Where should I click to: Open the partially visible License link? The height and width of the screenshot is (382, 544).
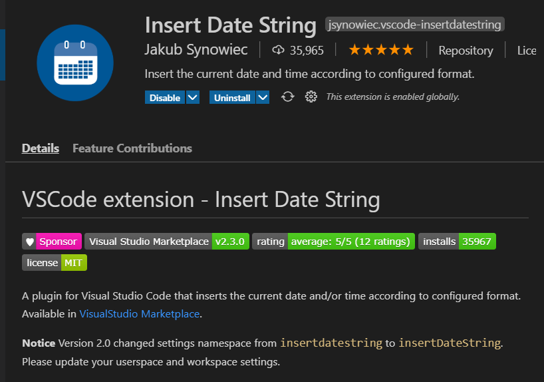click(x=527, y=51)
